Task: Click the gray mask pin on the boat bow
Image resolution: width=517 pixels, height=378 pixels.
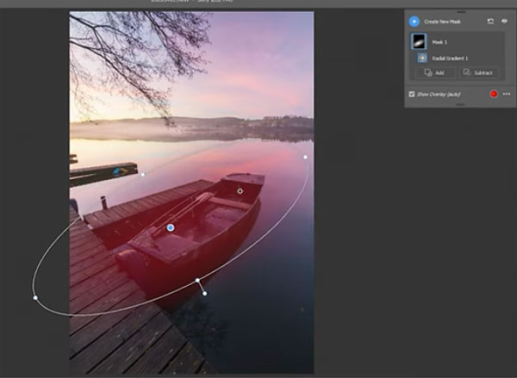Action: 240,191
